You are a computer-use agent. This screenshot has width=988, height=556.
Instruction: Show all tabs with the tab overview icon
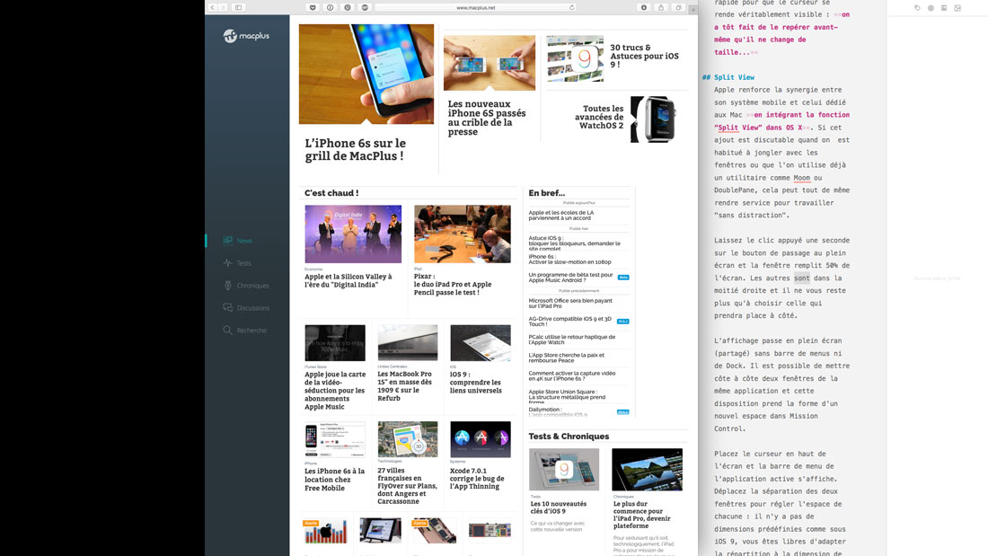678,7
